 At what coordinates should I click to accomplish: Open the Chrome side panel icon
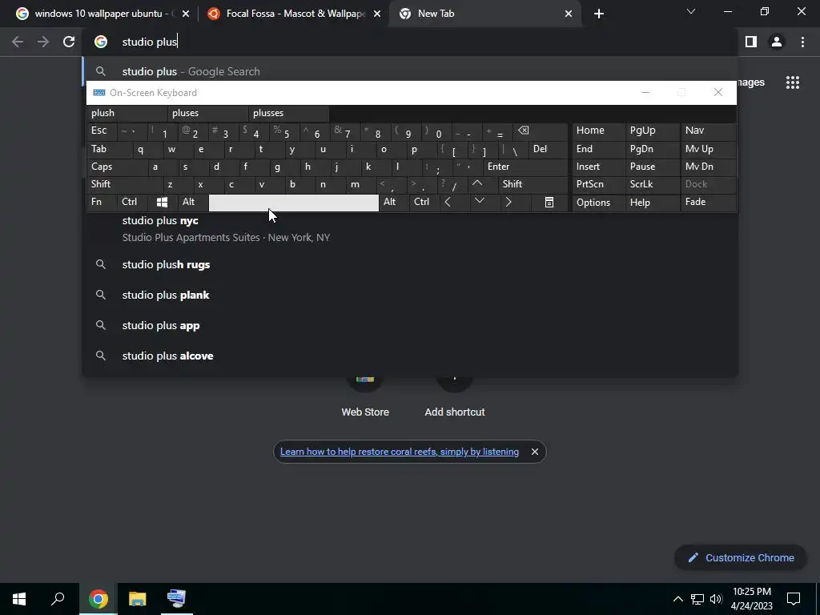coord(751,42)
